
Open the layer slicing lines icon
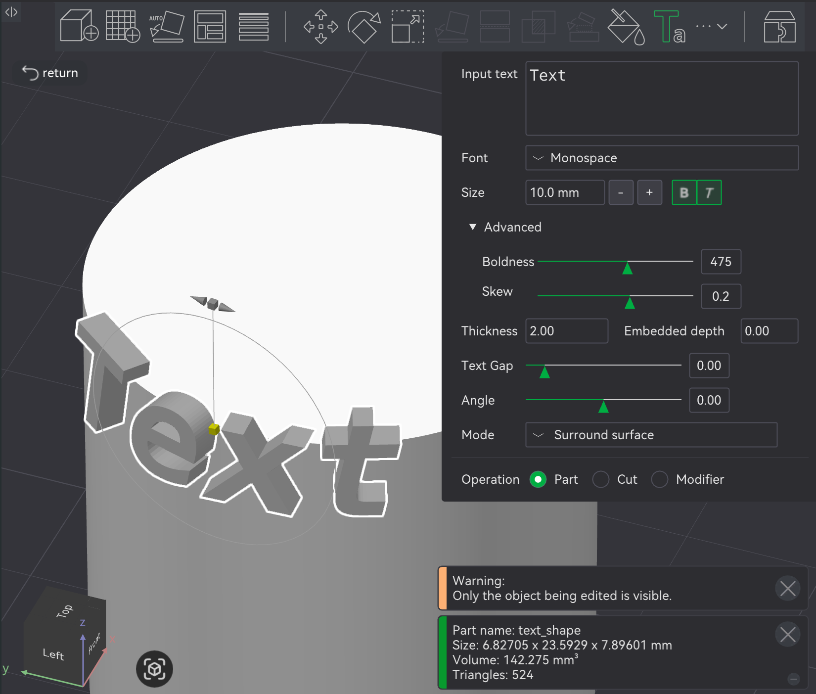pos(254,26)
